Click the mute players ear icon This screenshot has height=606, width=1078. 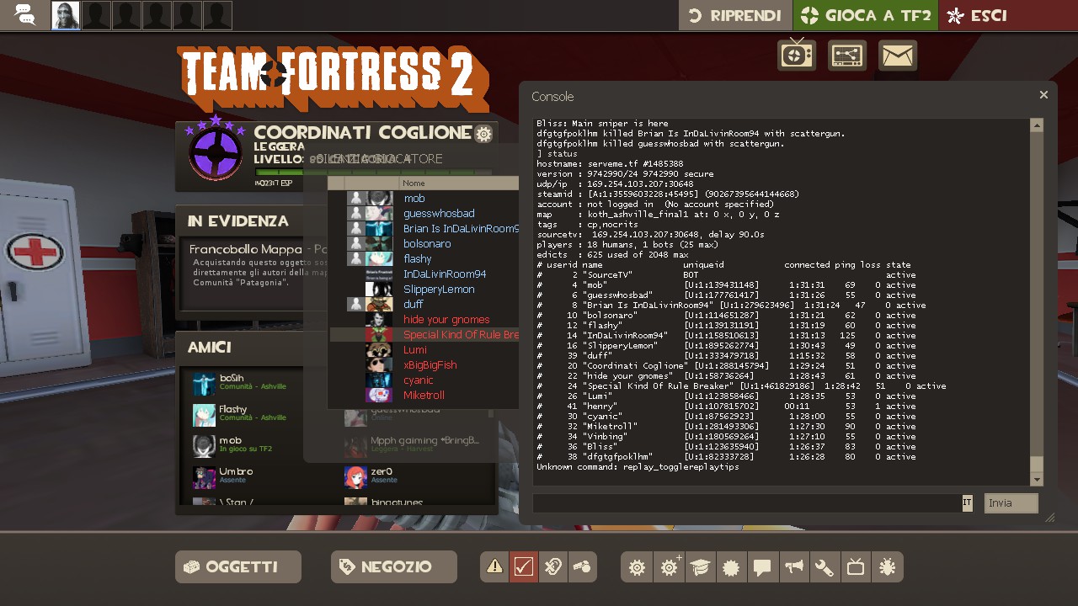(552, 567)
